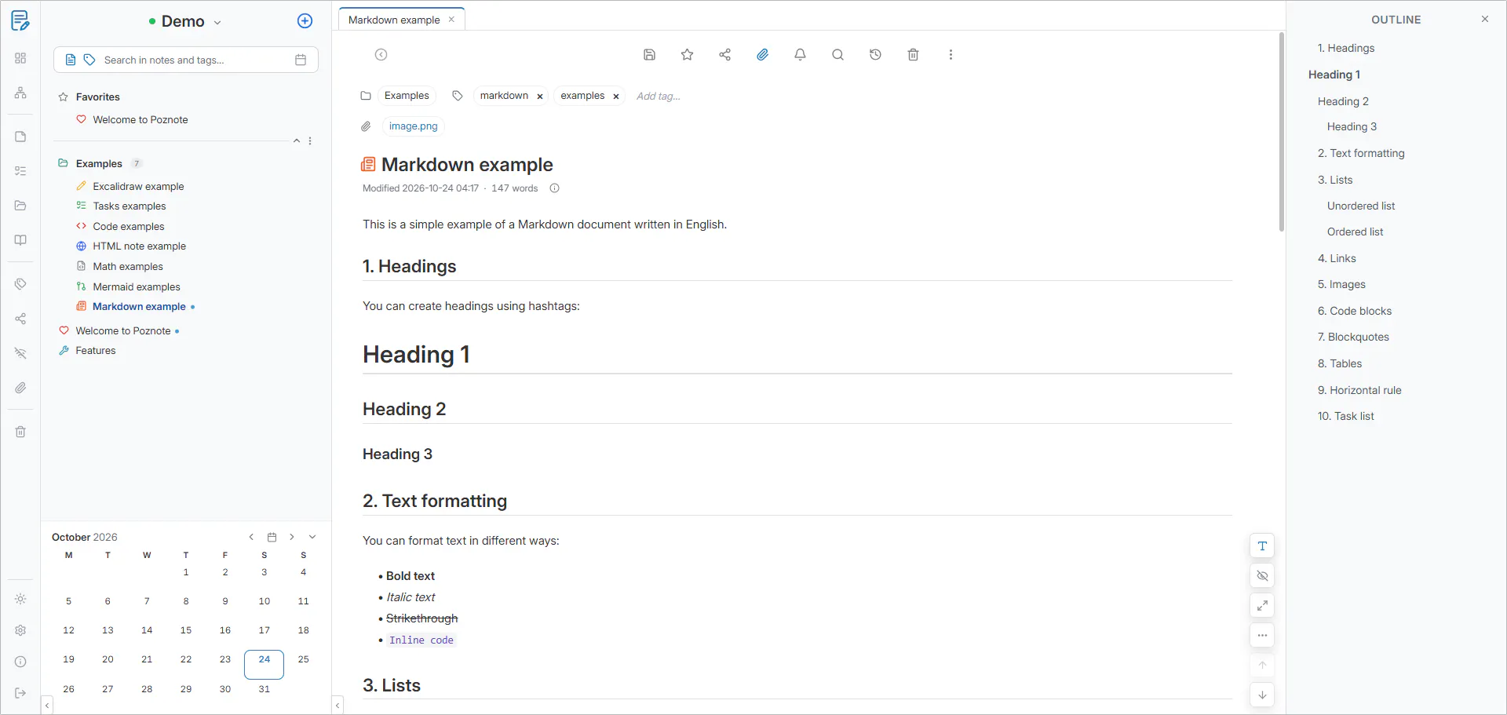Open the trash icon in left sidebar
Viewport: 1507px width, 715px height.
point(20,432)
